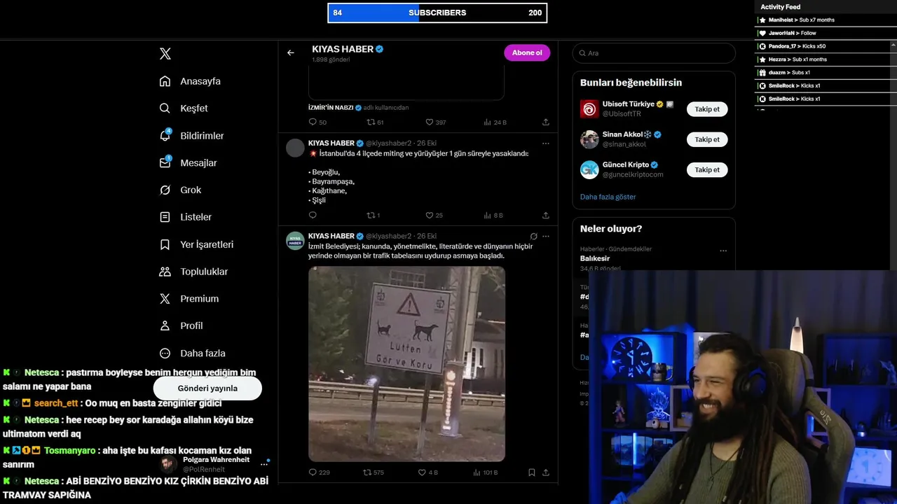Follow Sinan Akkol with Takip et
Viewport: 897px width, 504px height.
(x=707, y=139)
